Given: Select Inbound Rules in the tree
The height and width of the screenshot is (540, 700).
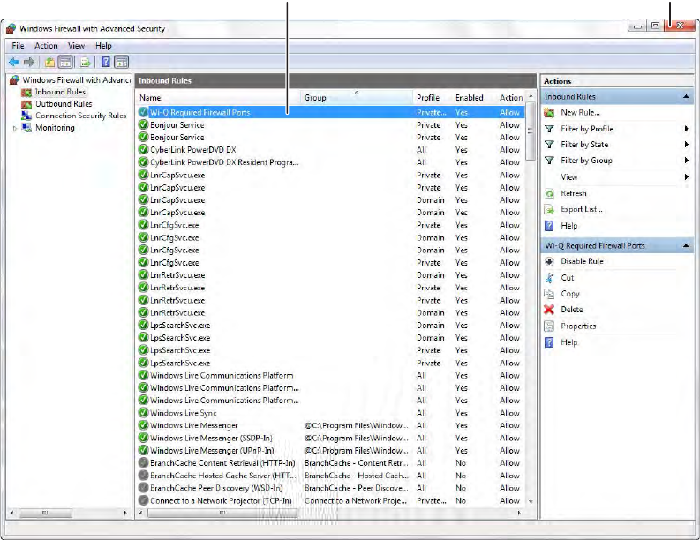Looking at the screenshot, I should pos(60,92).
